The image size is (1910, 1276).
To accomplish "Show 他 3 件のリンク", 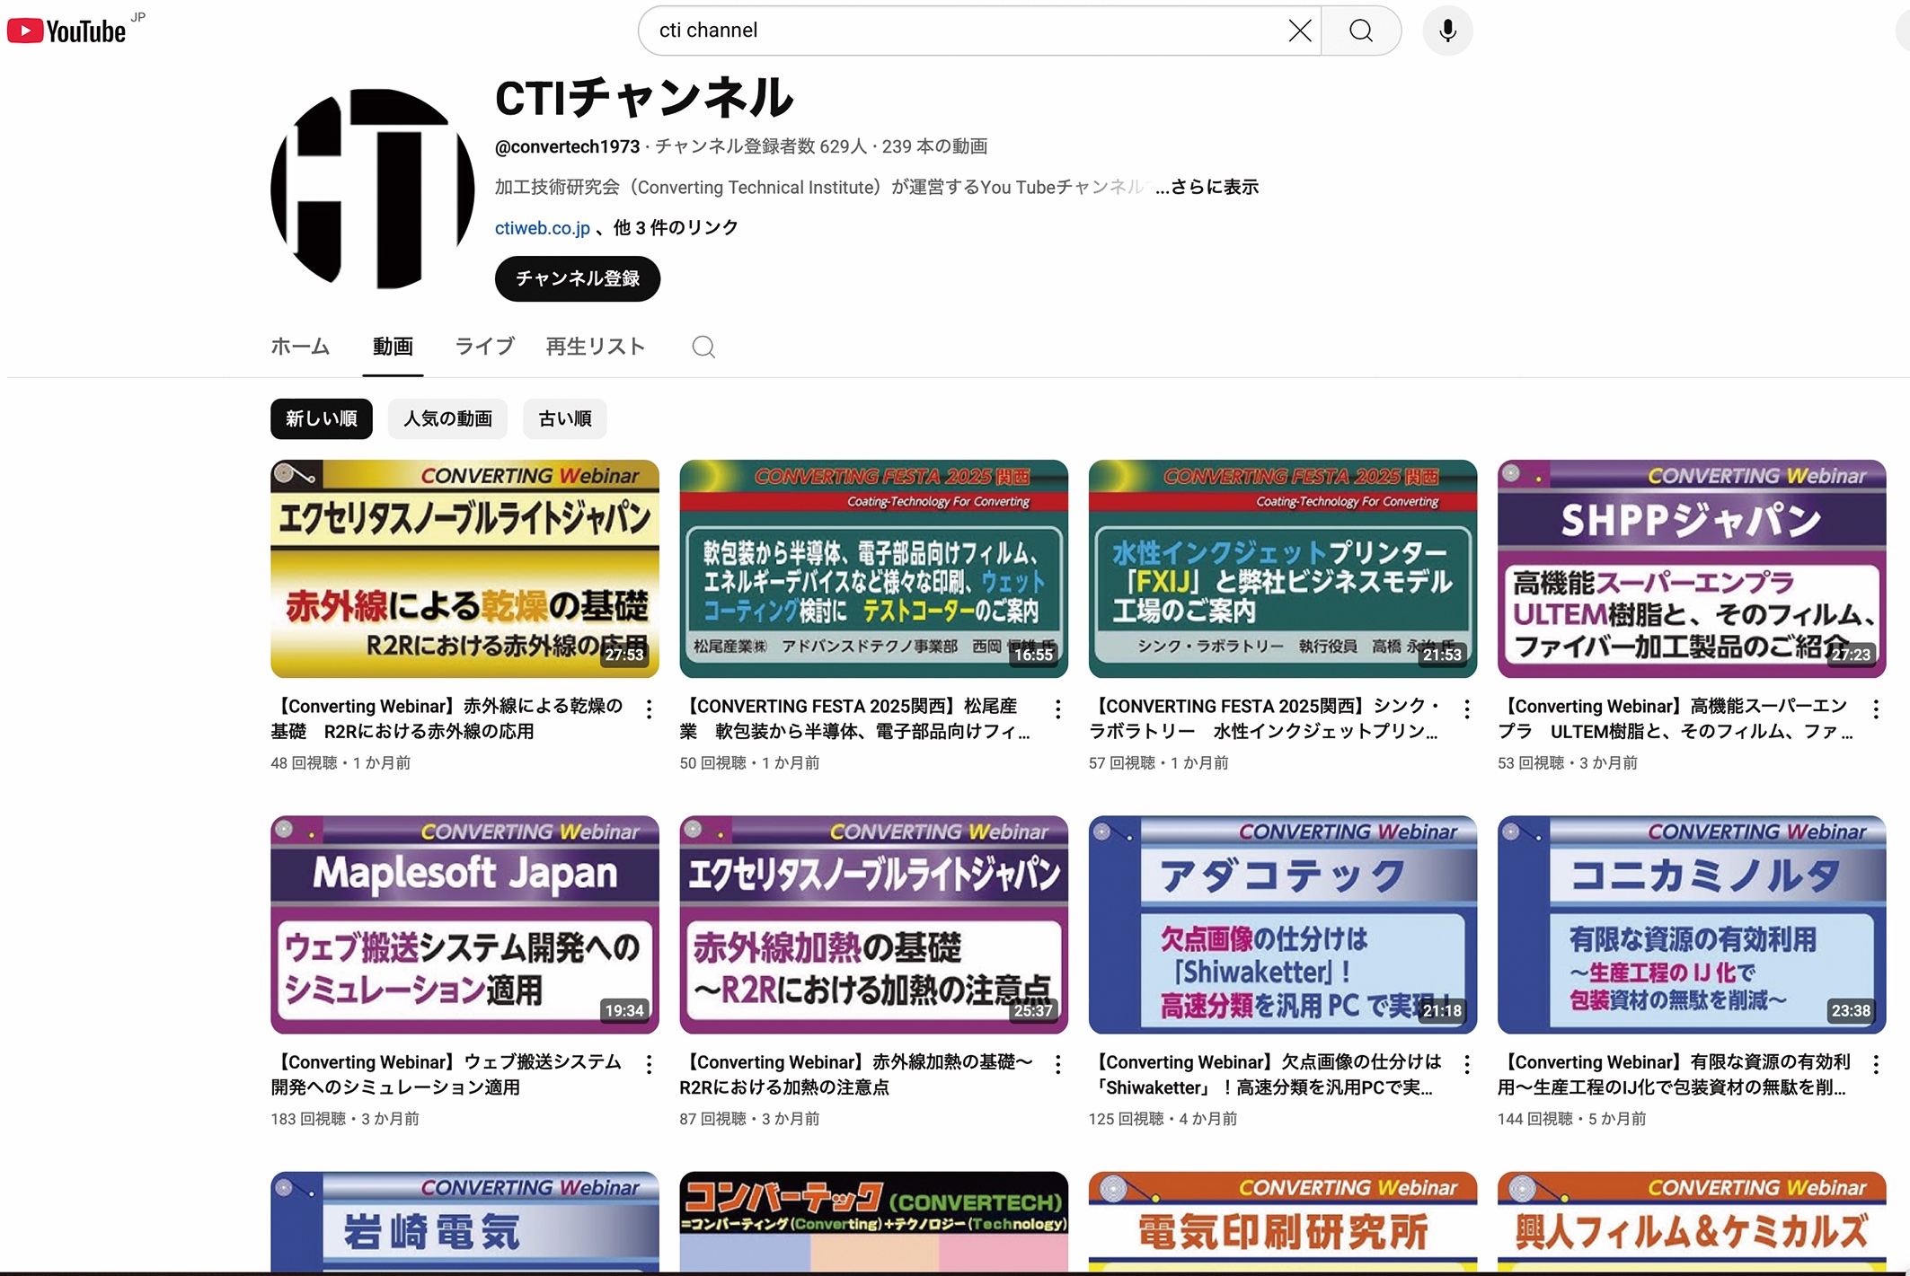I will click(676, 228).
